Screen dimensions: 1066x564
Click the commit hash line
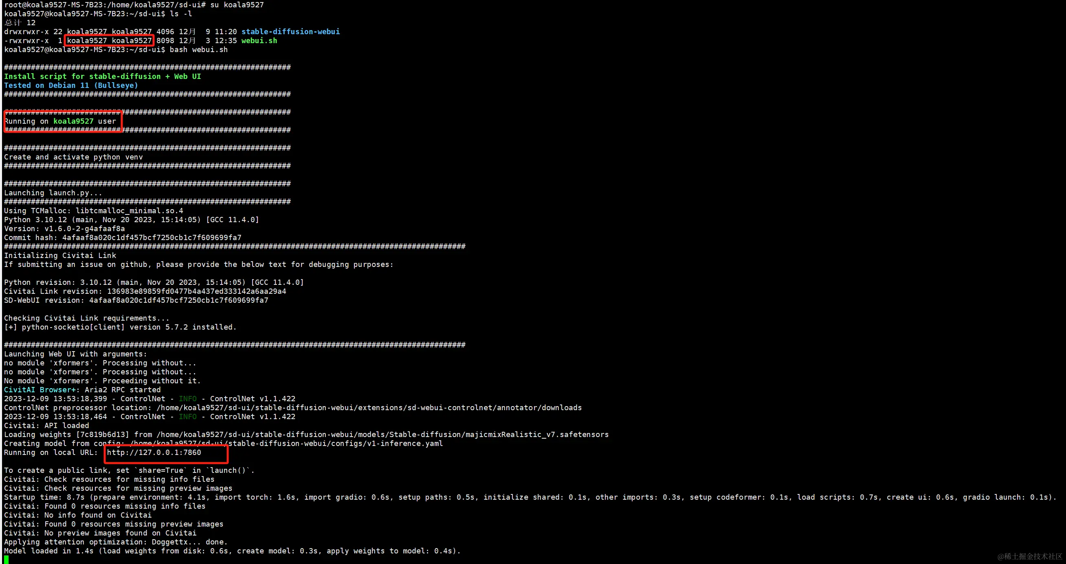pyautogui.click(x=123, y=238)
